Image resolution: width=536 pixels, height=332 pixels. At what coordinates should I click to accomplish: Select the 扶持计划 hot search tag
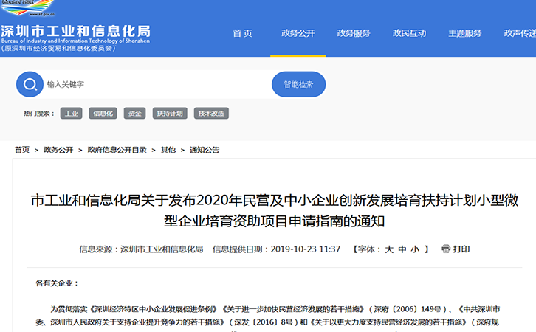click(x=168, y=114)
